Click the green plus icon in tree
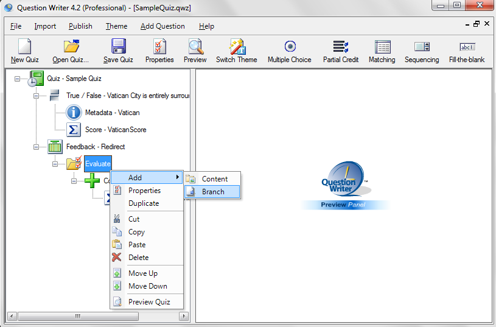 pos(93,180)
